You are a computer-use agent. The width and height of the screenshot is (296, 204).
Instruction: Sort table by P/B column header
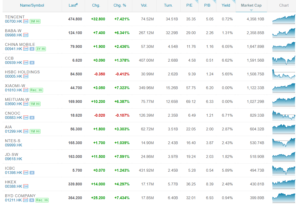click(x=207, y=5)
